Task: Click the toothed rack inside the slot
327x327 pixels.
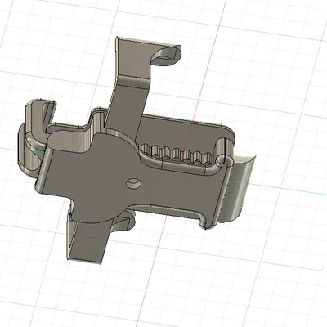Action: [x=177, y=155]
